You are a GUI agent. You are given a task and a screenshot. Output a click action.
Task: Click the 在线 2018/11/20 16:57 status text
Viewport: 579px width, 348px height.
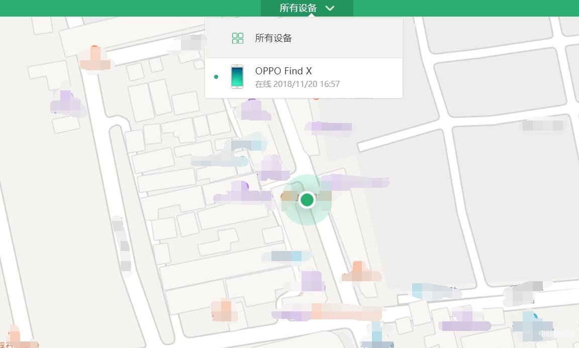[x=297, y=84]
